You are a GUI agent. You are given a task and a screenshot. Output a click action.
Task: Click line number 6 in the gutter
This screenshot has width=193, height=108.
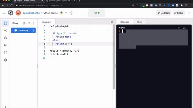pyautogui.click(x=45, y=44)
